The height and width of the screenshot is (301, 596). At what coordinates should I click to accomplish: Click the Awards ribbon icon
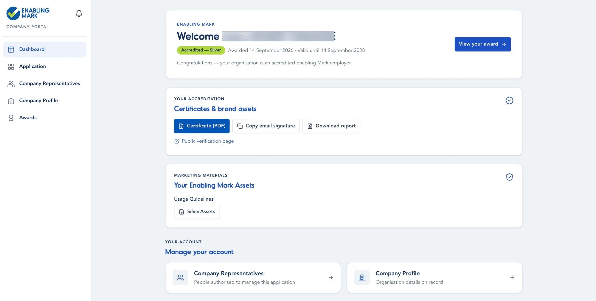coord(11,118)
